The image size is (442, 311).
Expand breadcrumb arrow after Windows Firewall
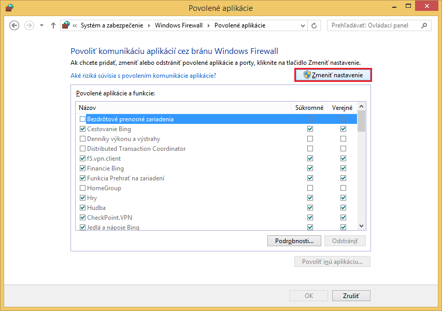pyautogui.click(x=208, y=25)
